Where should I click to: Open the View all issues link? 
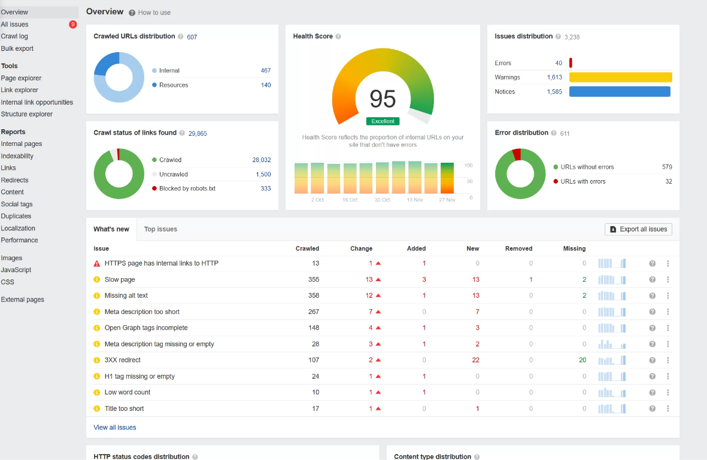114,427
